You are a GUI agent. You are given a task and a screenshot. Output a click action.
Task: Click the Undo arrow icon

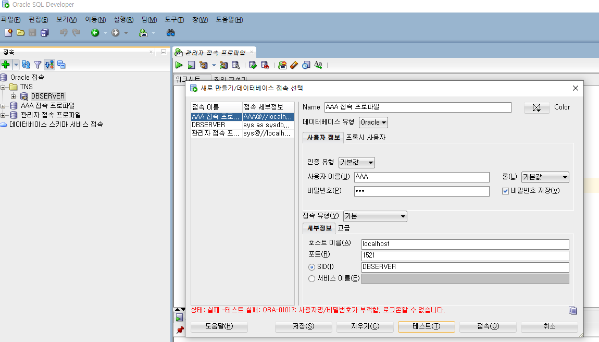64,33
